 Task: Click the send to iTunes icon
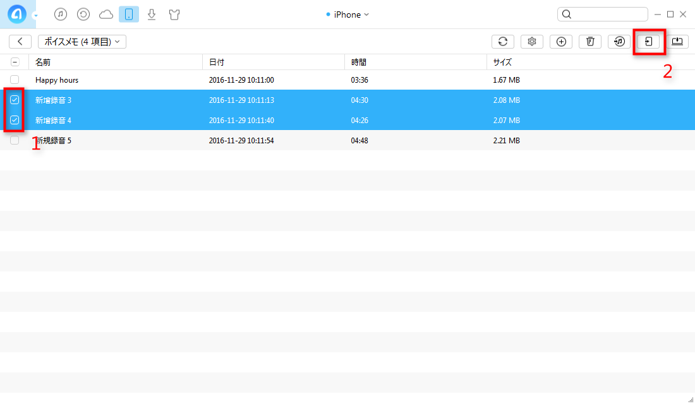pos(619,42)
